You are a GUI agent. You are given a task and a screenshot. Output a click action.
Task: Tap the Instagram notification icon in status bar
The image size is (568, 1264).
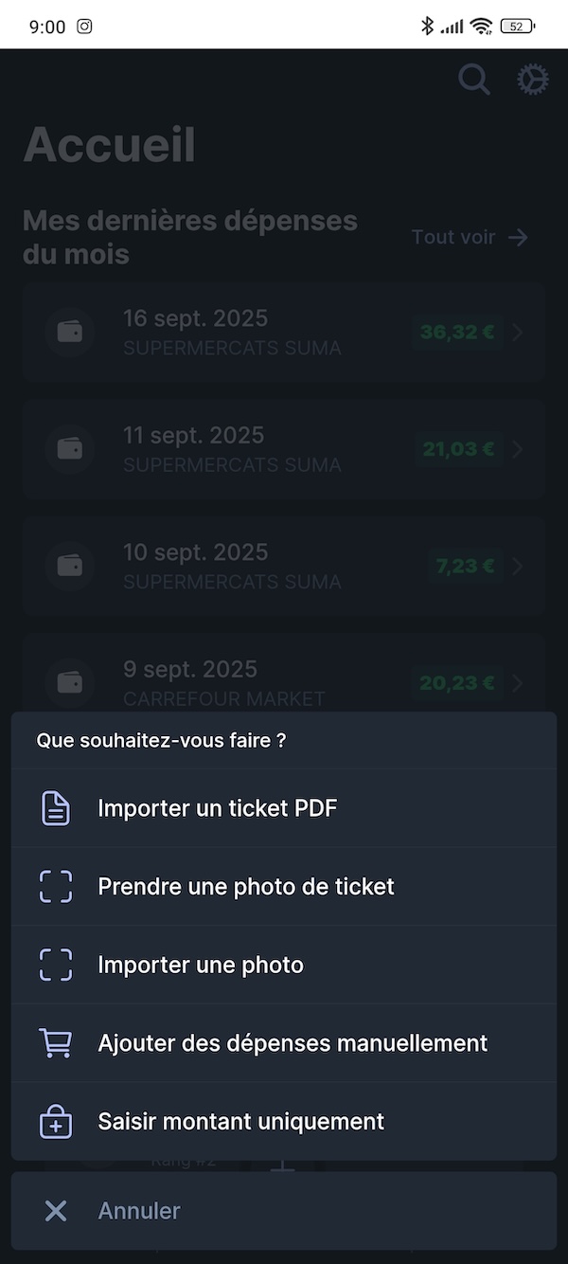coord(84,27)
